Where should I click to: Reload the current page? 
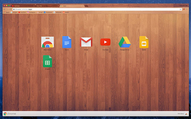[x=10, y=9]
